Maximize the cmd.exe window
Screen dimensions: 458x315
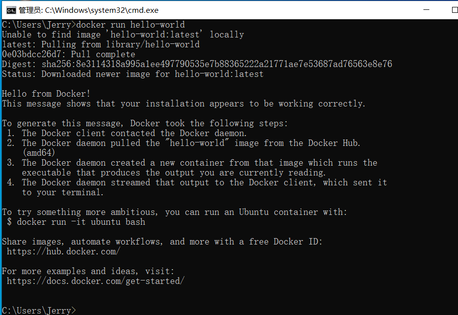coord(454,10)
